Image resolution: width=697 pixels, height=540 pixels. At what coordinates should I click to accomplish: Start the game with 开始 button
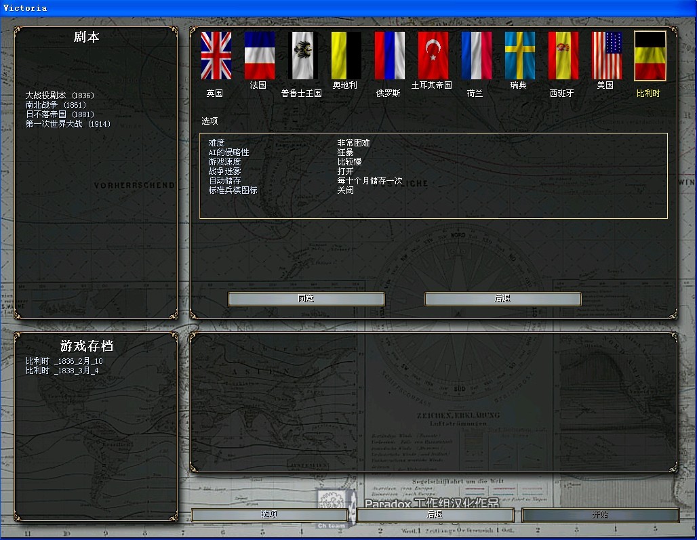tap(600, 515)
